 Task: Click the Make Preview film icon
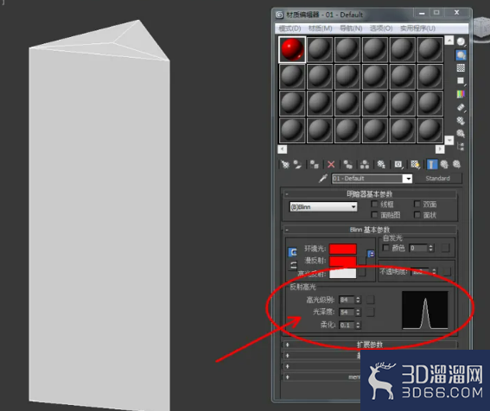coord(461,107)
